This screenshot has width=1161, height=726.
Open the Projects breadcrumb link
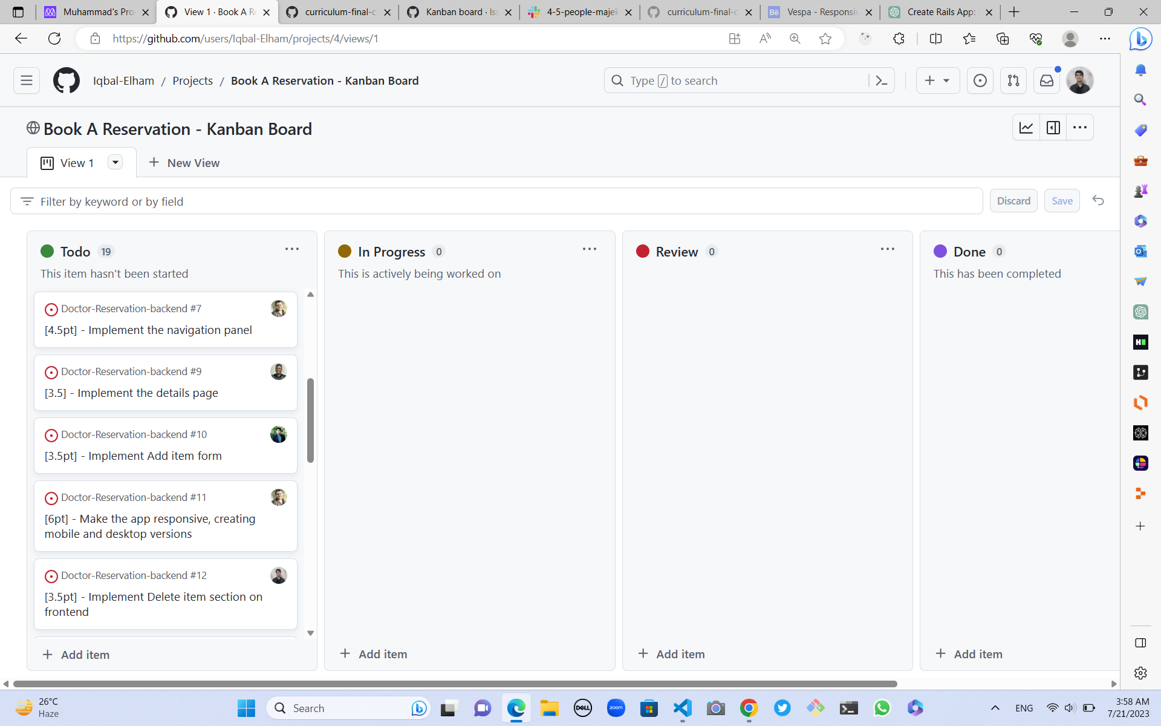click(x=192, y=80)
